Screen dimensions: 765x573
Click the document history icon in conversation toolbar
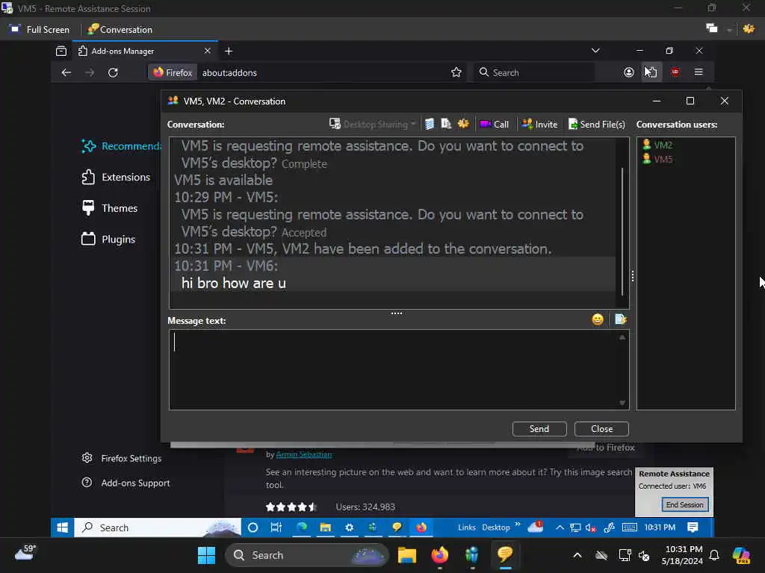pyautogui.click(x=446, y=124)
